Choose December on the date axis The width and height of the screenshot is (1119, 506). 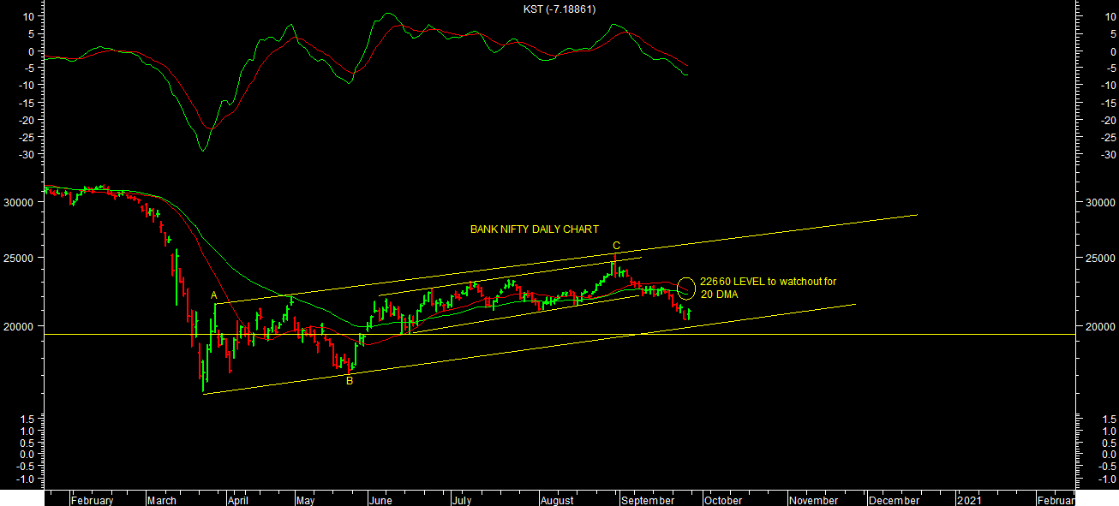pos(894,500)
